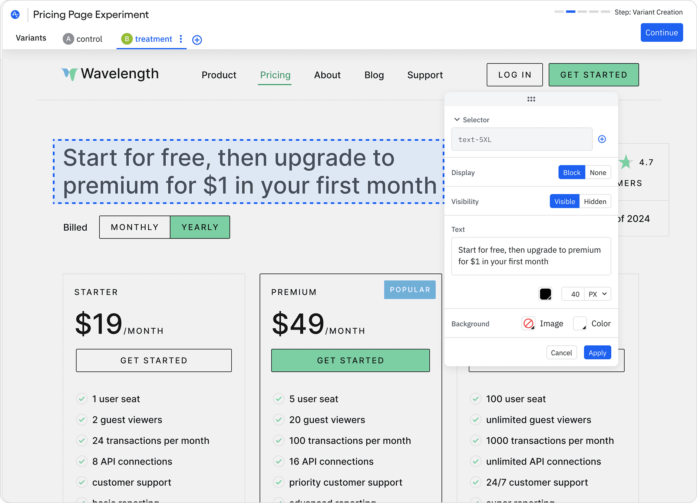Click inside the headline text edit field

click(x=531, y=256)
